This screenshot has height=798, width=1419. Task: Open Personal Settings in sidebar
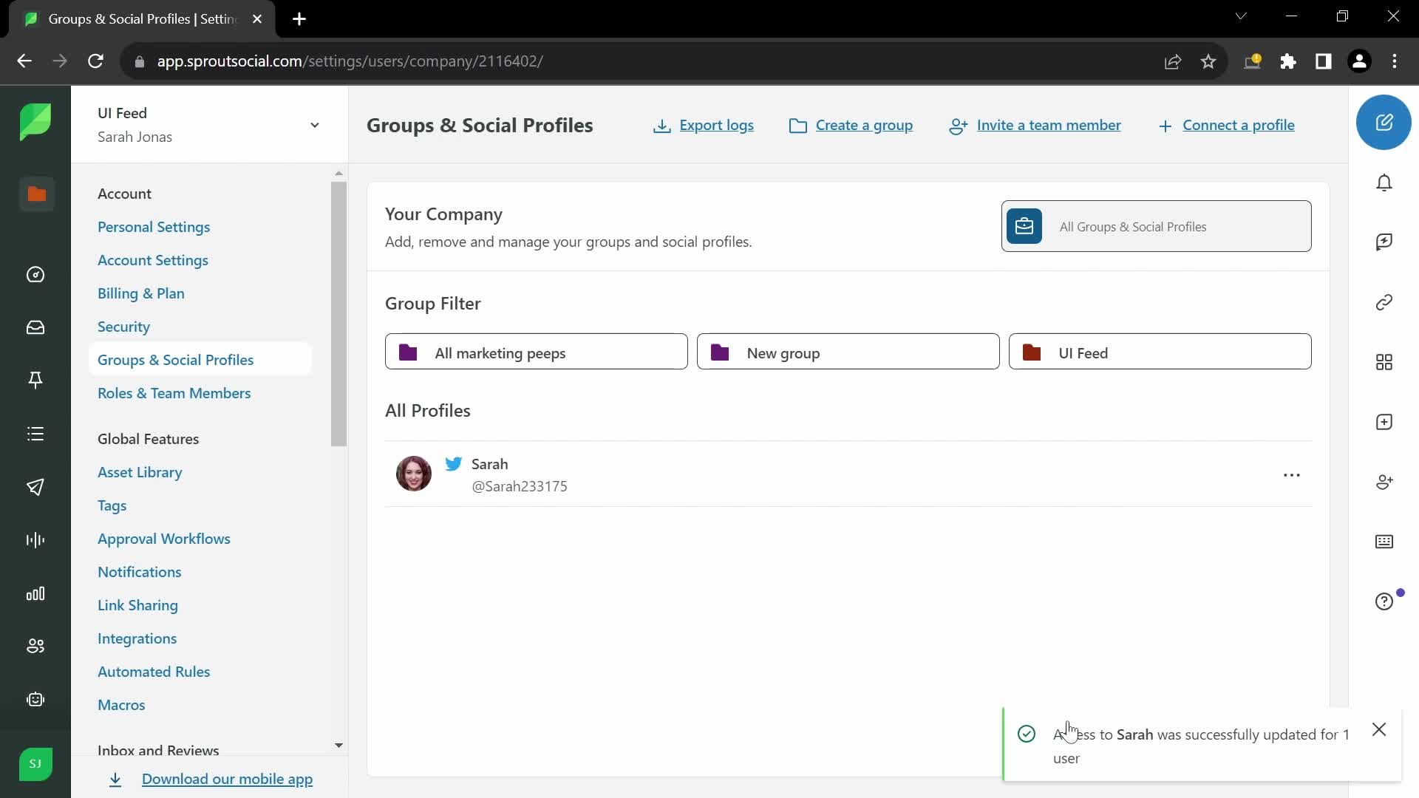tap(154, 227)
